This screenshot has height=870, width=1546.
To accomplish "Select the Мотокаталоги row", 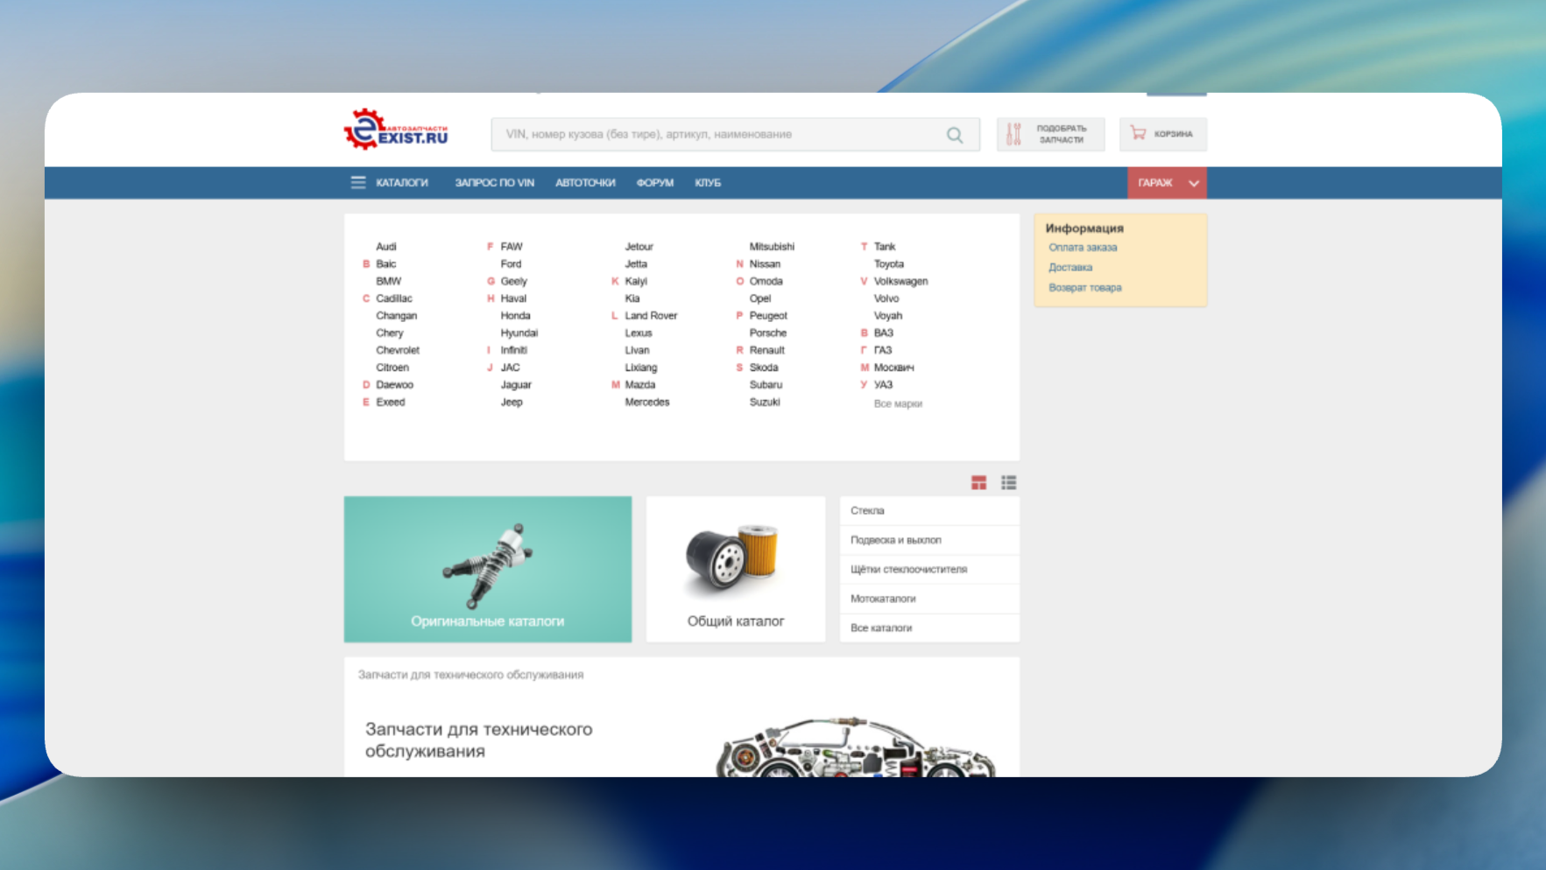I will pos(929,599).
